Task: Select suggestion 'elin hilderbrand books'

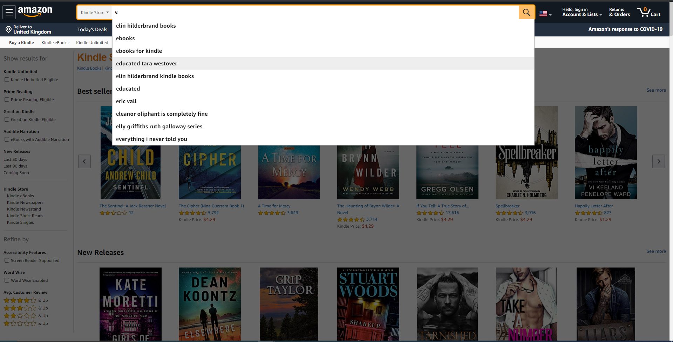Action: pos(323,26)
